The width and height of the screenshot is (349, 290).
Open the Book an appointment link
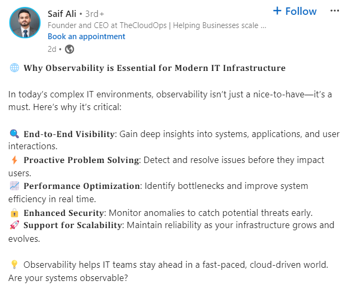tap(86, 37)
